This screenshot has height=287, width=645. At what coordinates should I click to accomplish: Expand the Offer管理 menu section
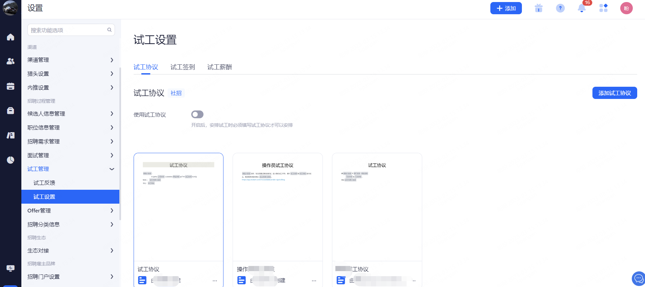pyautogui.click(x=70, y=211)
